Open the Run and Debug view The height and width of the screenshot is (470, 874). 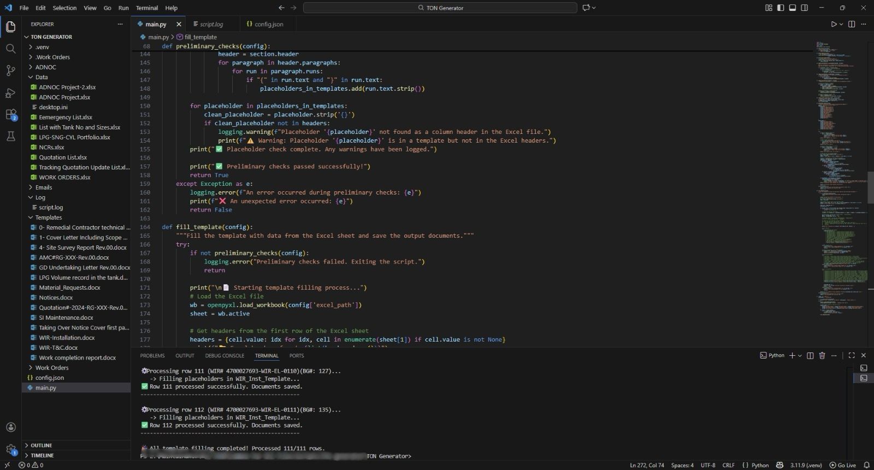click(x=10, y=93)
